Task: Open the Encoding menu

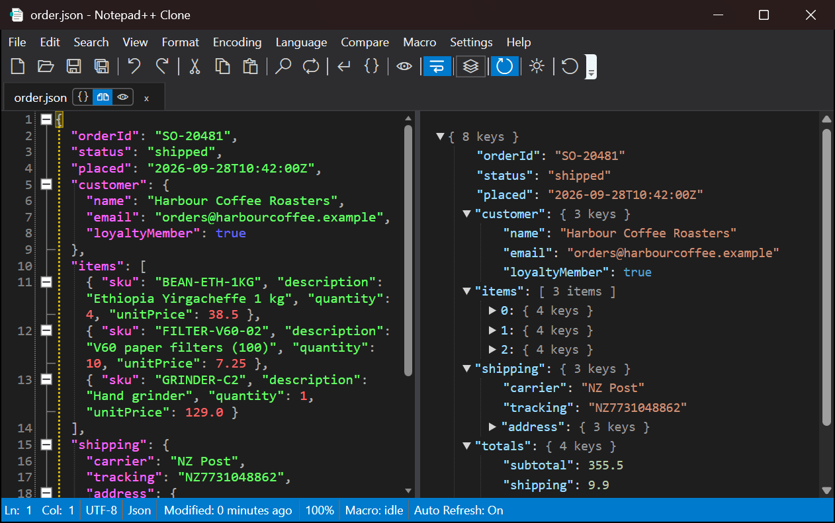Action: [x=238, y=42]
